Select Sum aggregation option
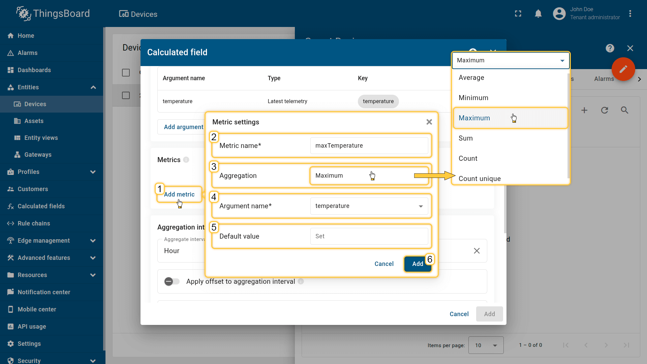 click(x=465, y=138)
